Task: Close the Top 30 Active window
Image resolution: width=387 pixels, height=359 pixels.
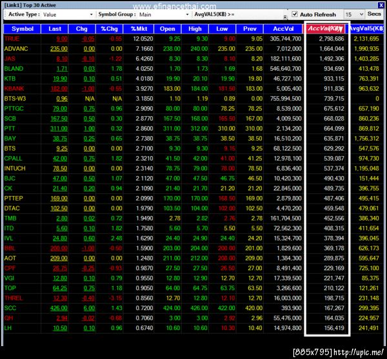Action: click(381, 5)
